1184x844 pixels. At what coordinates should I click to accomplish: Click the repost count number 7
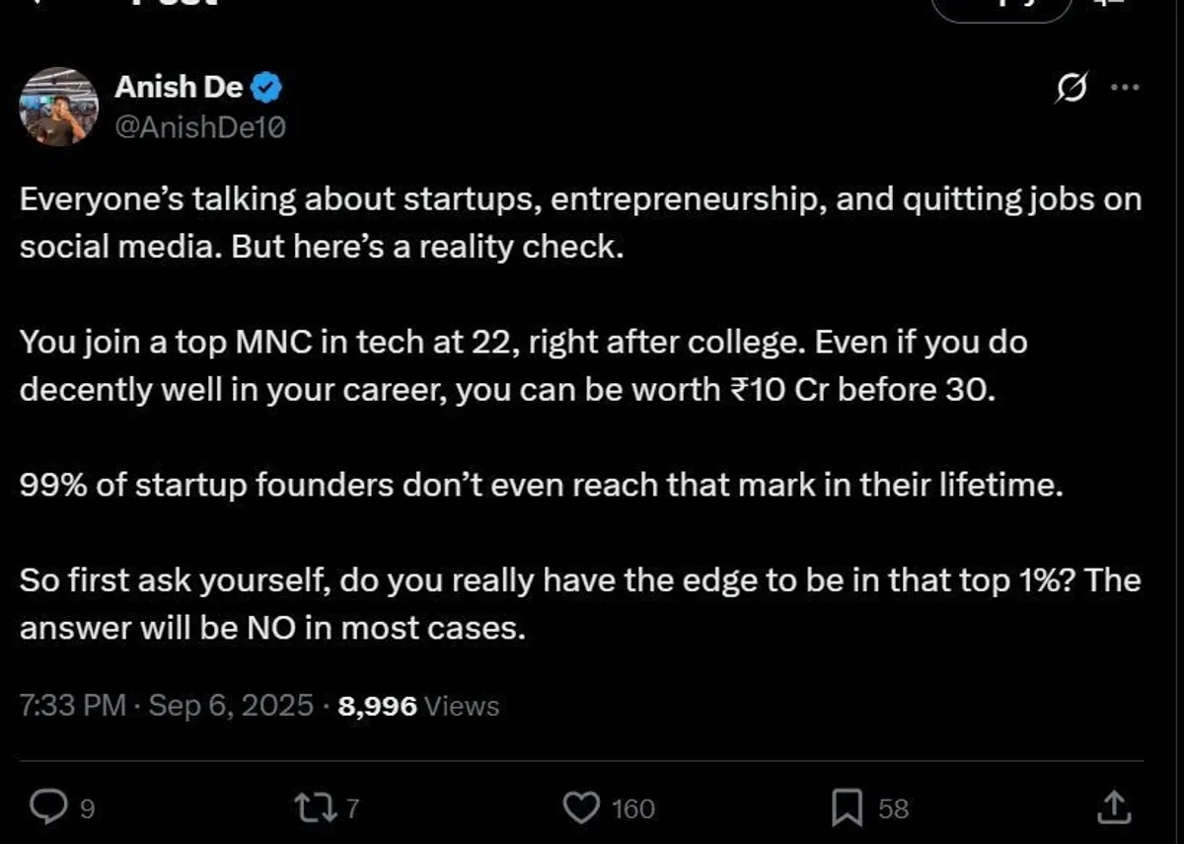[352, 809]
